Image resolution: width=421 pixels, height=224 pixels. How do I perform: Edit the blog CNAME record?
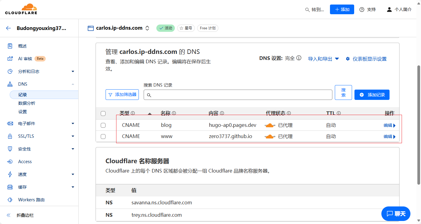pyautogui.click(x=390, y=125)
